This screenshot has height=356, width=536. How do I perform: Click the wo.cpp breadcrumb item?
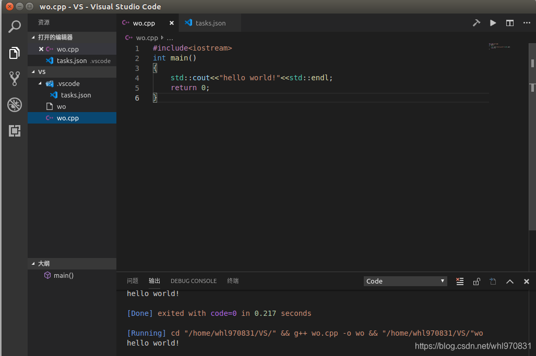(x=147, y=38)
